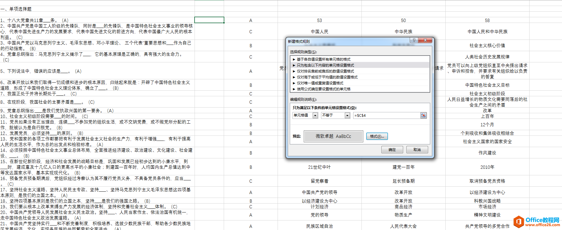Viewport: 562px width, 230px height.
Task: Click the range selector icon beside =$C$4
Action: pos(423,115)
